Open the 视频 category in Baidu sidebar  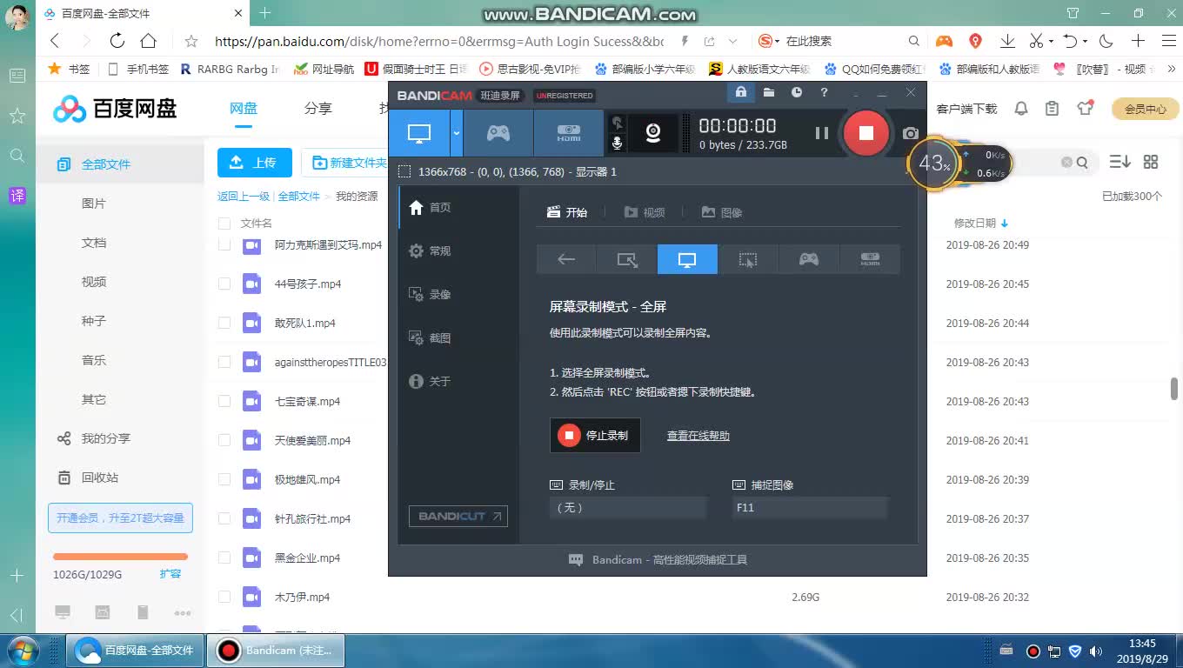click(94, 282)
